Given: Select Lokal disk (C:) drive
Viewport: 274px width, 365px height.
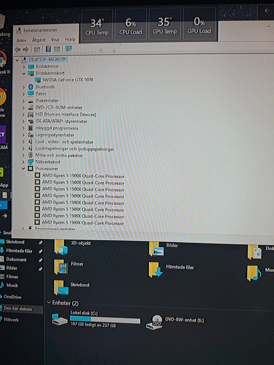Looking at the screenshot, I should [x=96, y=319].
